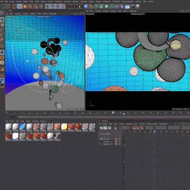Toggle the Rotation . H track checkbox

click(x=116, y=141)
